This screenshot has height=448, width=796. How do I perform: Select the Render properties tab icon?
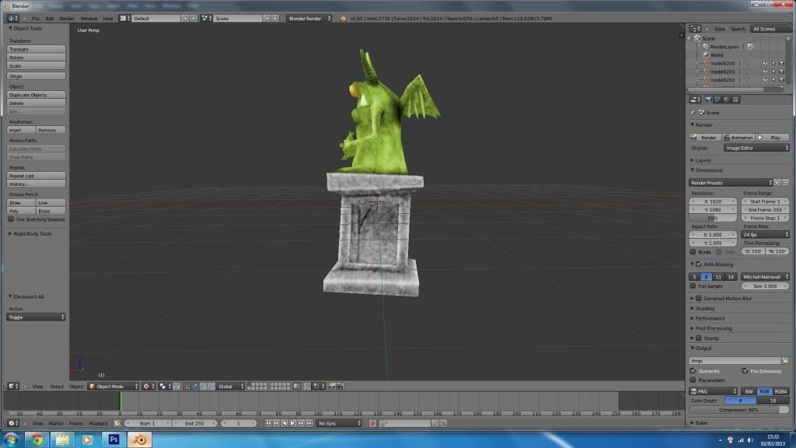708,100
